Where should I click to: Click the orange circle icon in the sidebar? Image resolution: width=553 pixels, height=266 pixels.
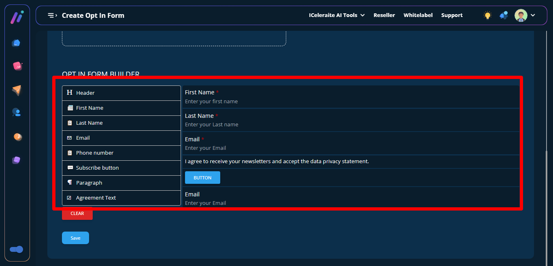coord(17,137)
